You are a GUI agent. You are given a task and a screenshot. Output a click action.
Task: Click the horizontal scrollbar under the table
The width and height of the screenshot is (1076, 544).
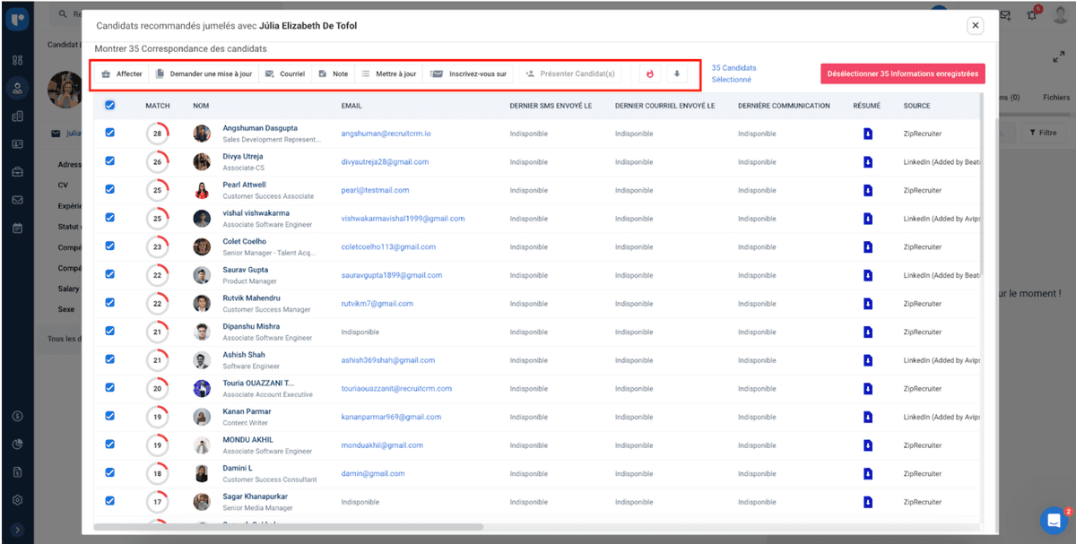click(287, 527)
